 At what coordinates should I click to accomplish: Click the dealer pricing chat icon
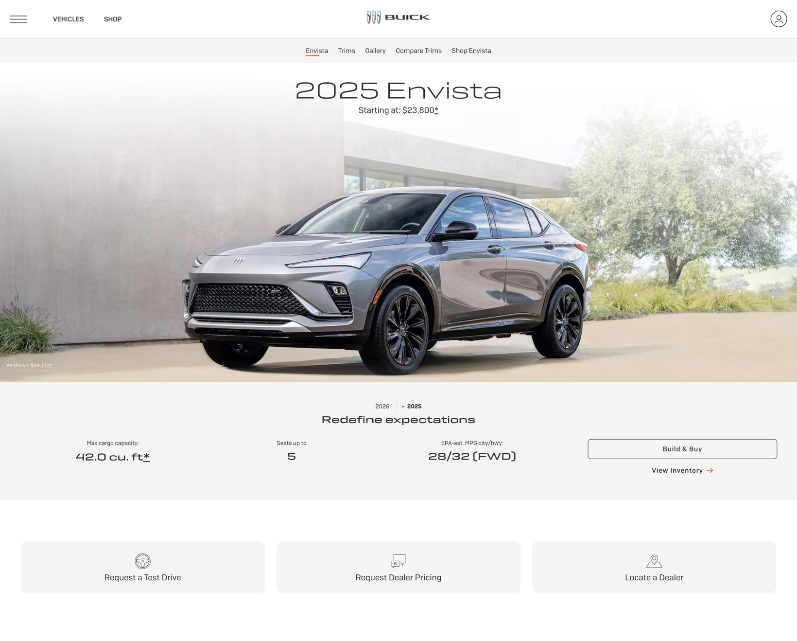(398, 561)
